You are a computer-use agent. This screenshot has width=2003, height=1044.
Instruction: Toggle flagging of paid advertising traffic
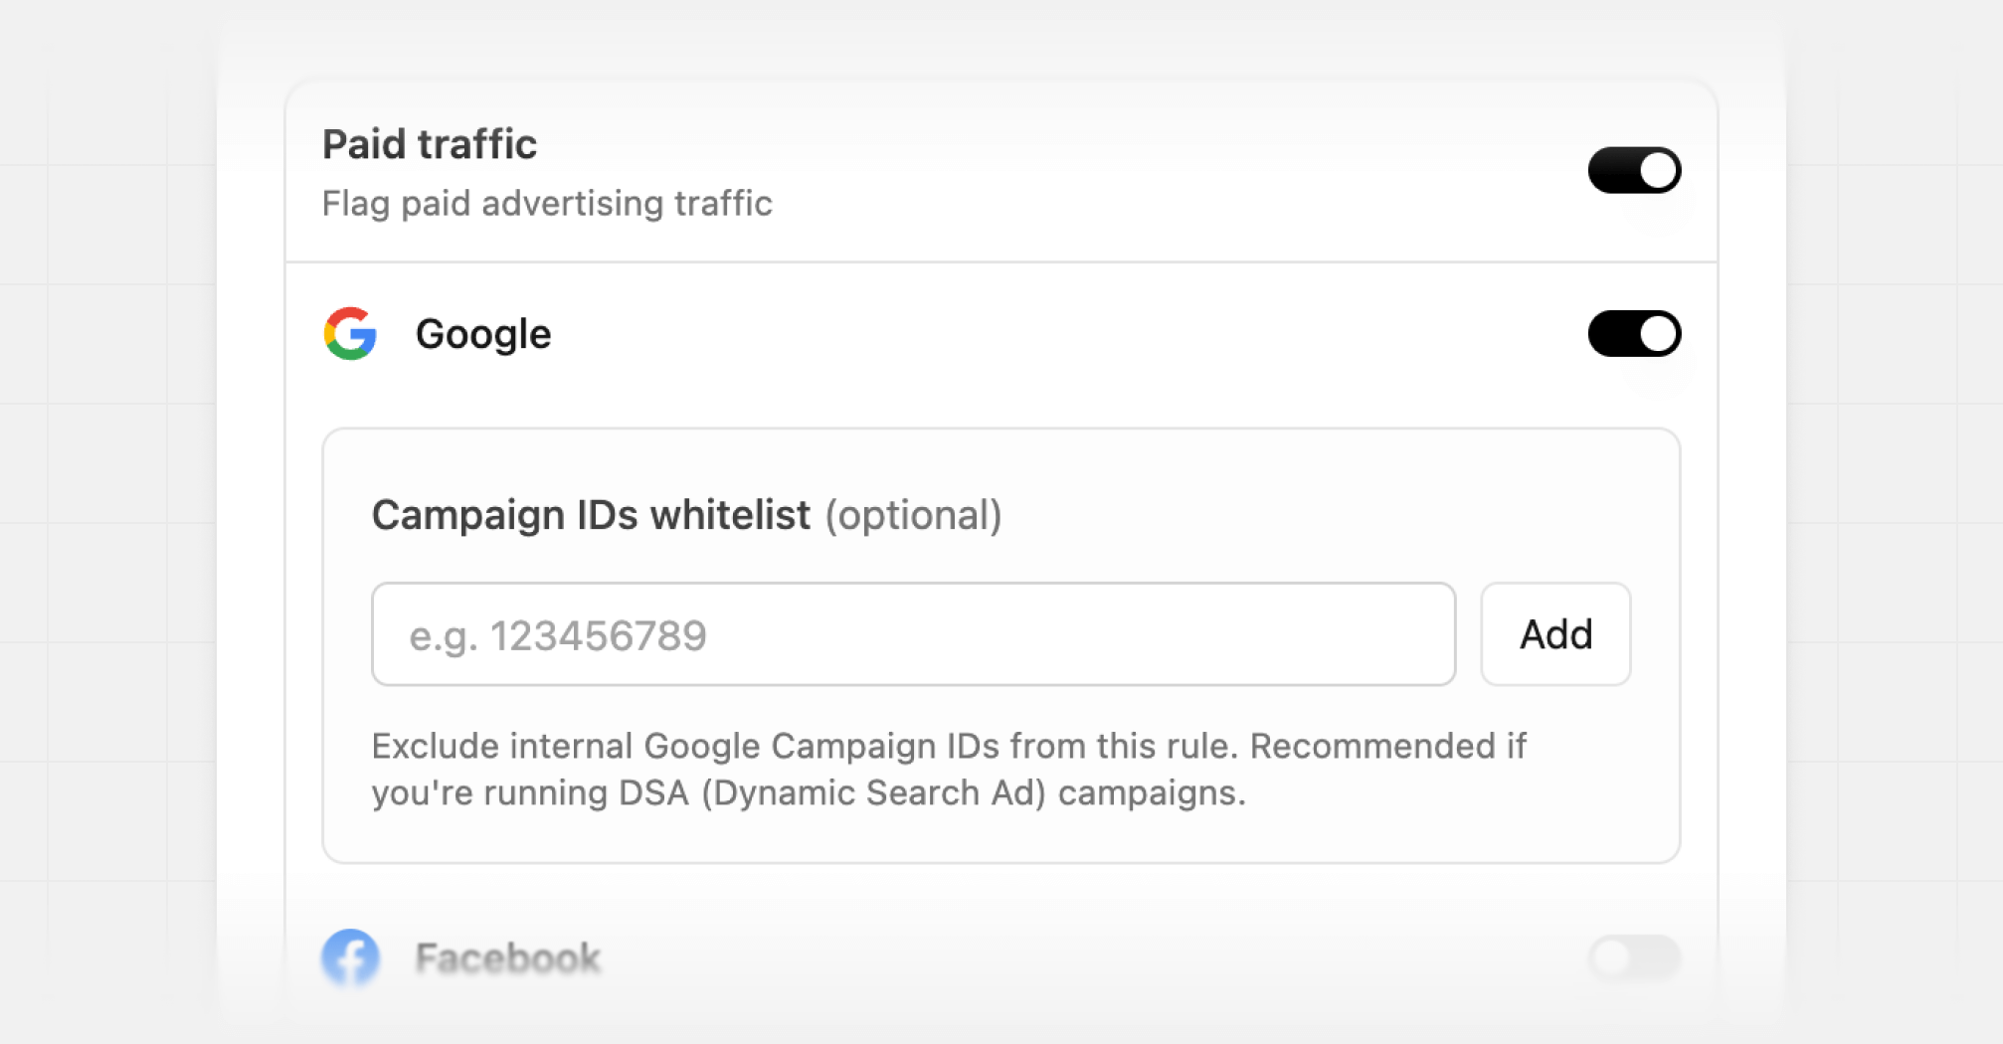tap(1634, 170)
